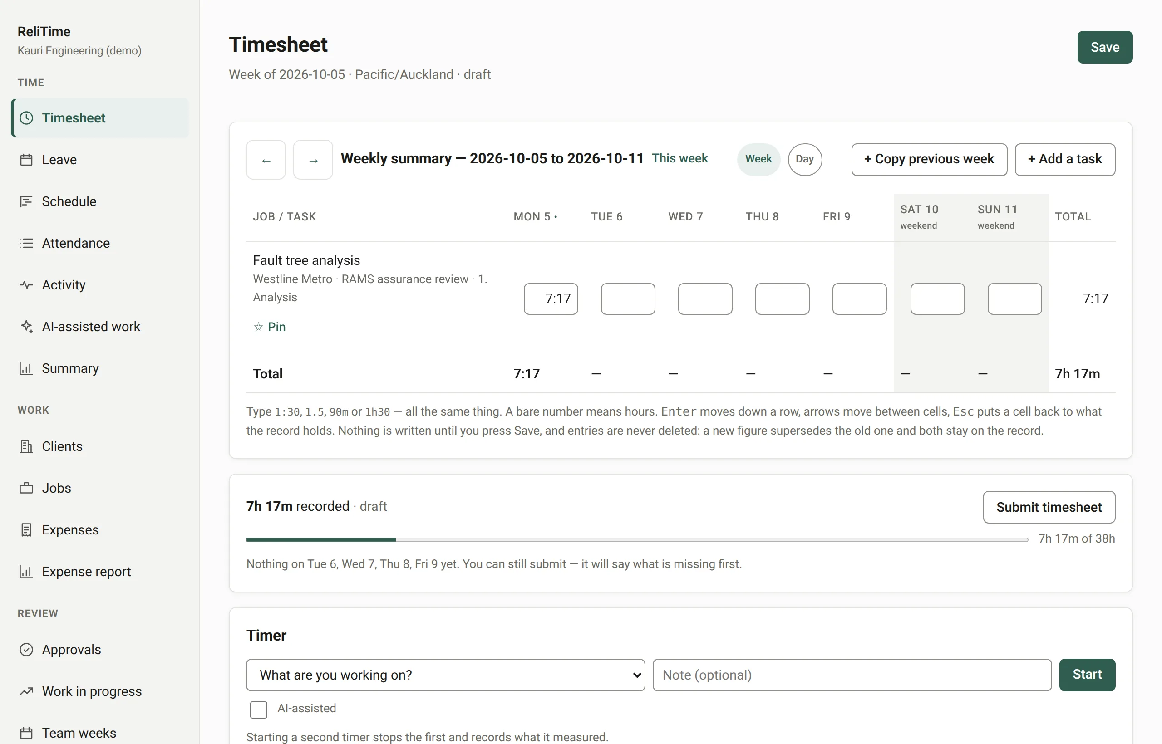Click the Schedule sidebar icon
1162x744 pixels.
point(26,201)
